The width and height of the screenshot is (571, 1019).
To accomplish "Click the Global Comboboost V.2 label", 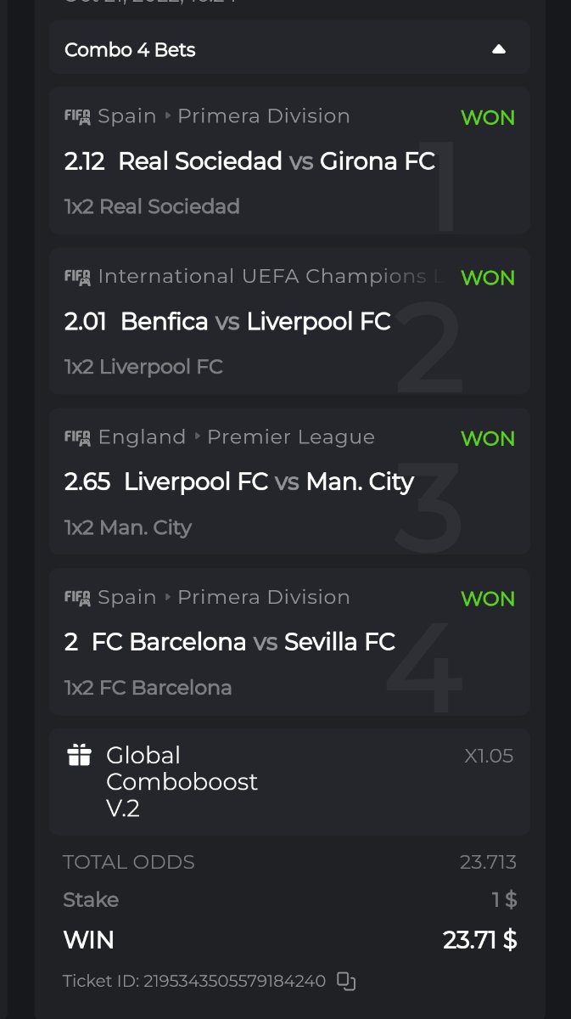I will click(x=181, y=781).
